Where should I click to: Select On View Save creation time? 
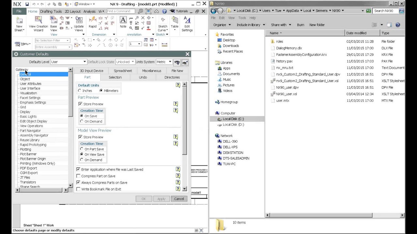coord(82,154)
